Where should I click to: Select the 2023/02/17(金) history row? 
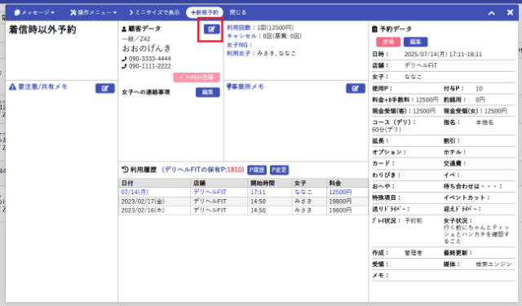tap(243, 202)
